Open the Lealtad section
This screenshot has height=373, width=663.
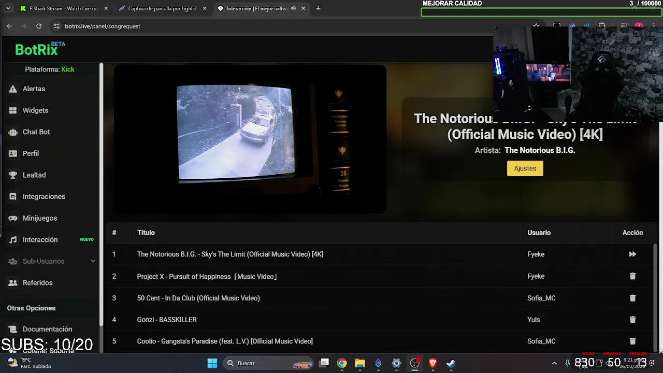coord(34,175)
